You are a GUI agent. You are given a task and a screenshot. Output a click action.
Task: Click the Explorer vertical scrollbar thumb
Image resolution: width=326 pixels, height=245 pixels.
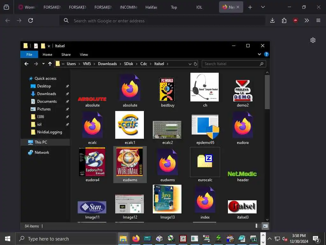pyautogui.click(x=267, y=92)
